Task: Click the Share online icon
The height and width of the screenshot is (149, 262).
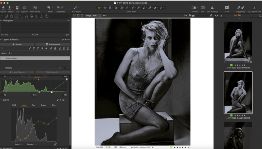Action: [x=35, y=7]
